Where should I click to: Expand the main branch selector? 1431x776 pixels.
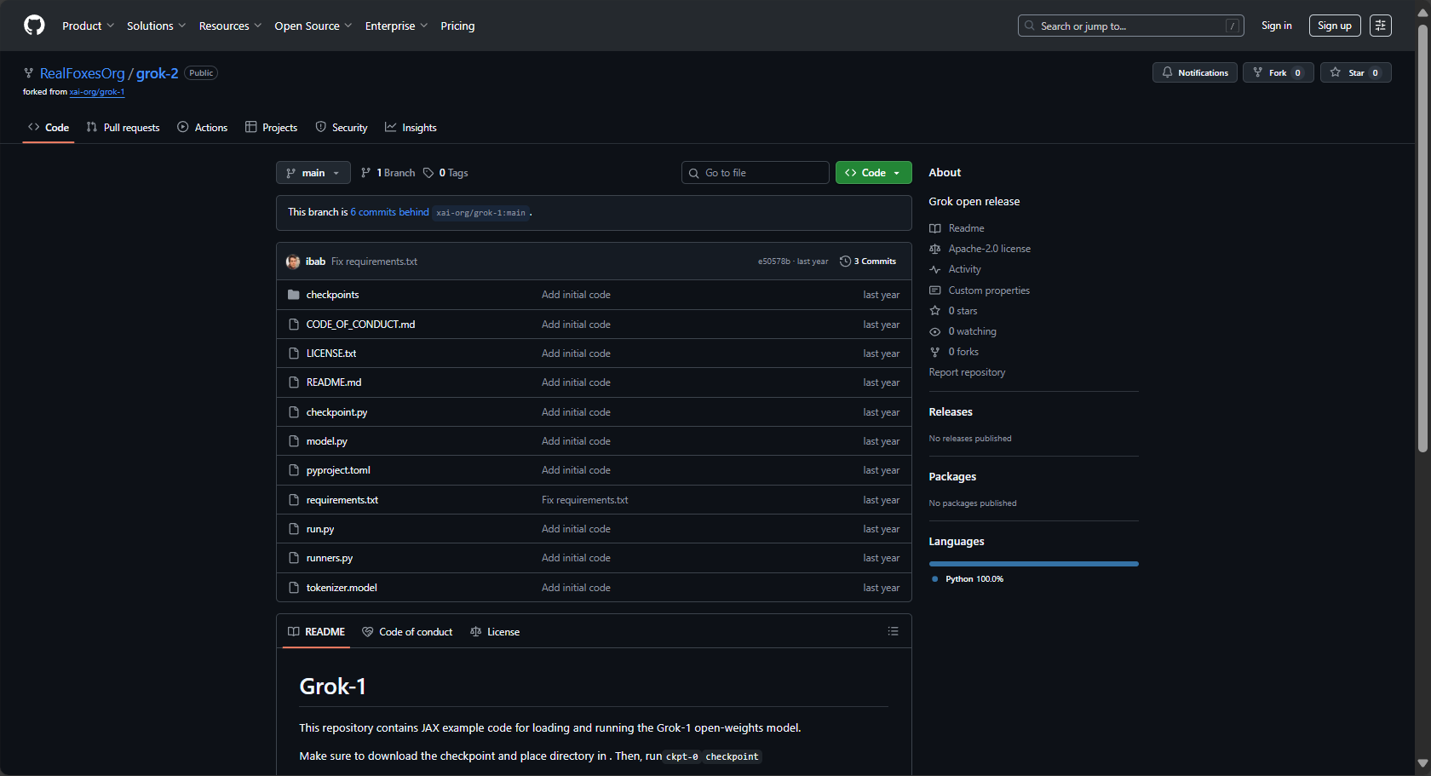point(313,173)
